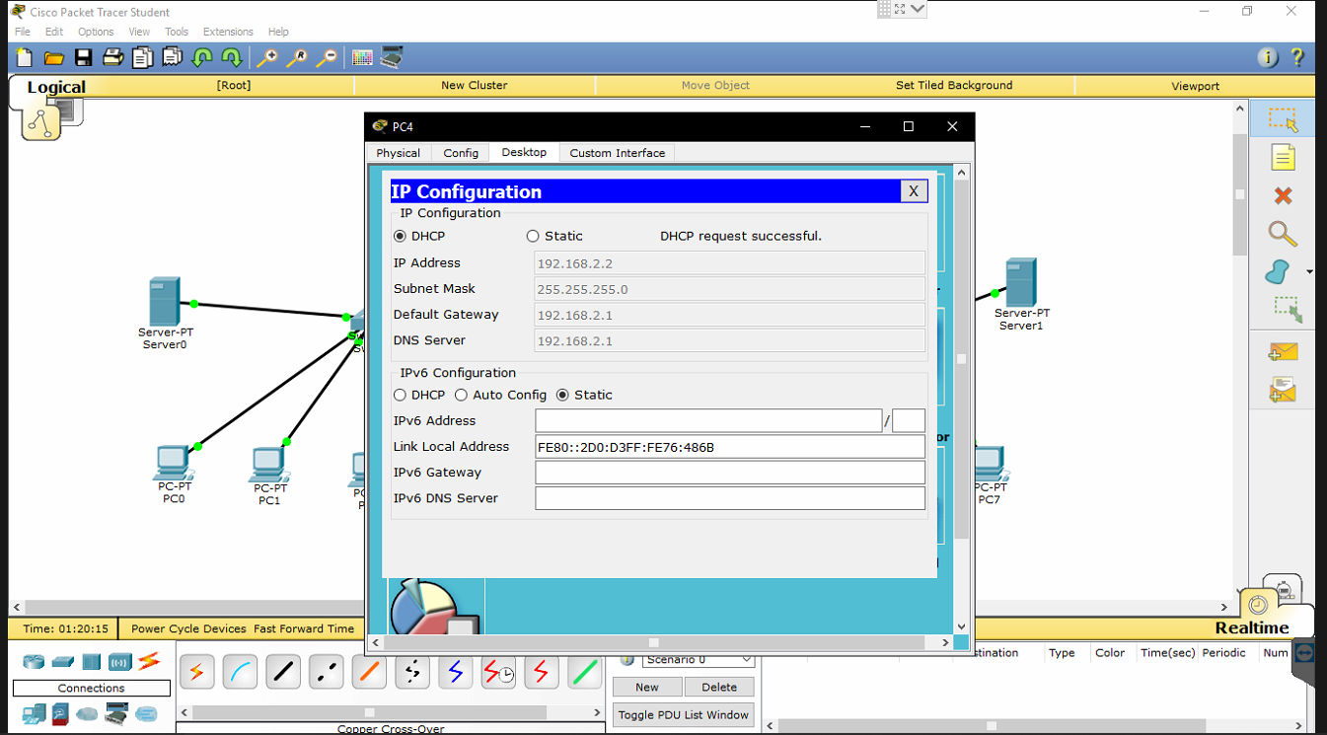Select the Place Note tool

coord(1282,157)
